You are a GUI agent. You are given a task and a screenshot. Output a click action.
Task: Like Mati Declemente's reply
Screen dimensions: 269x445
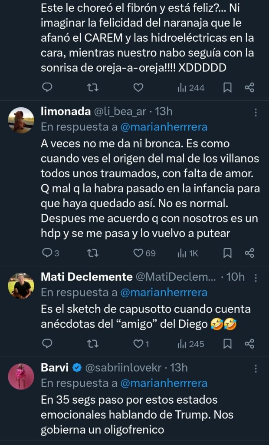click(x=138, y=344)
